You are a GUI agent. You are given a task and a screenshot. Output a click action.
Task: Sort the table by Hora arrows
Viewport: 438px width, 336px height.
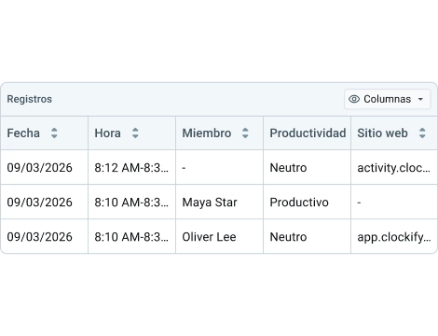(135, 133)
